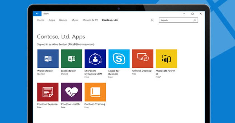Open the Remote Desktop app tile
Screen dimensions: 235x123
coord(143,59)
